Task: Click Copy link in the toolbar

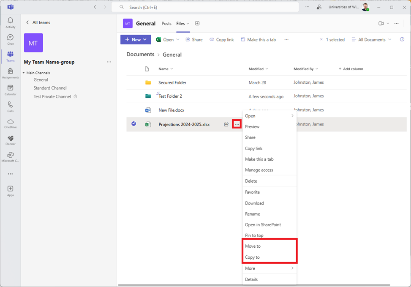Action: click(221, 39)
